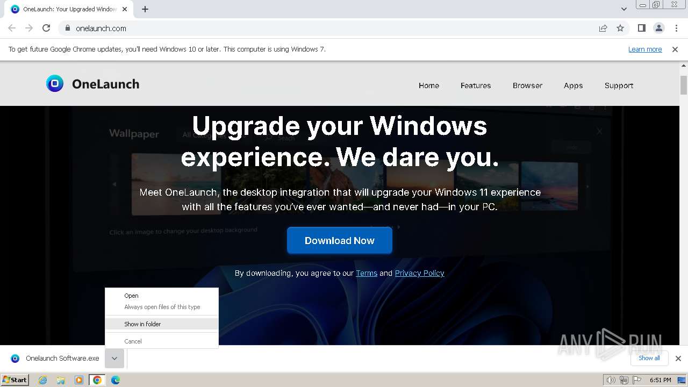Open the Privacy Policy link
Screen dimensions: 688x387
[419, 273]
